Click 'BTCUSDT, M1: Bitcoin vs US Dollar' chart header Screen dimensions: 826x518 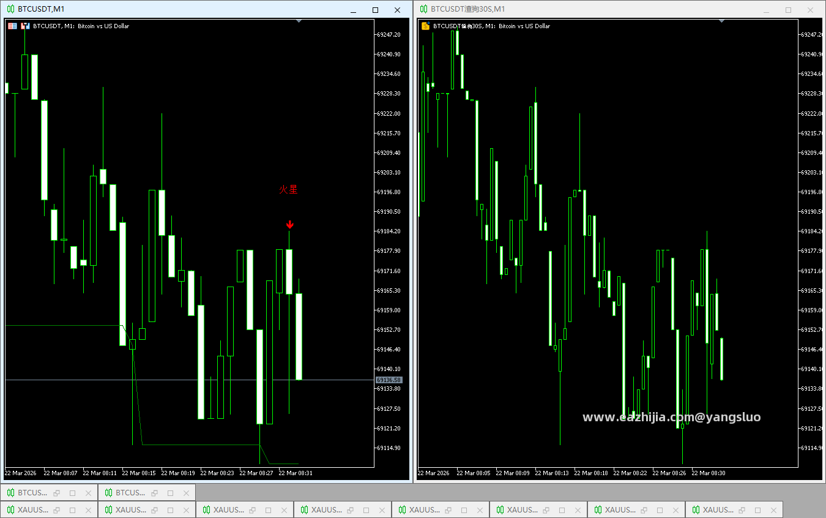81,26
